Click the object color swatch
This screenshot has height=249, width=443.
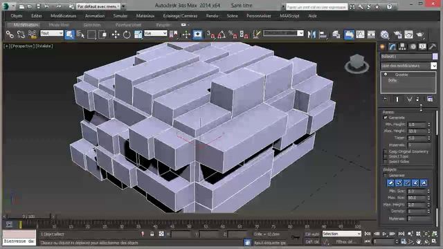[x=435, y=57]
